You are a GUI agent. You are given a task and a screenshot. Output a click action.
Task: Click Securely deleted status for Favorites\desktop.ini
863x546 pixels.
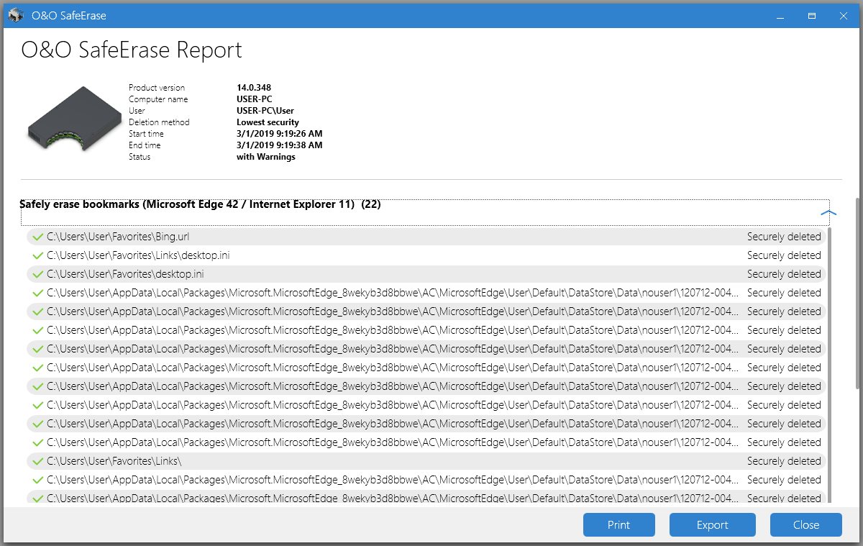pos(784,274)
